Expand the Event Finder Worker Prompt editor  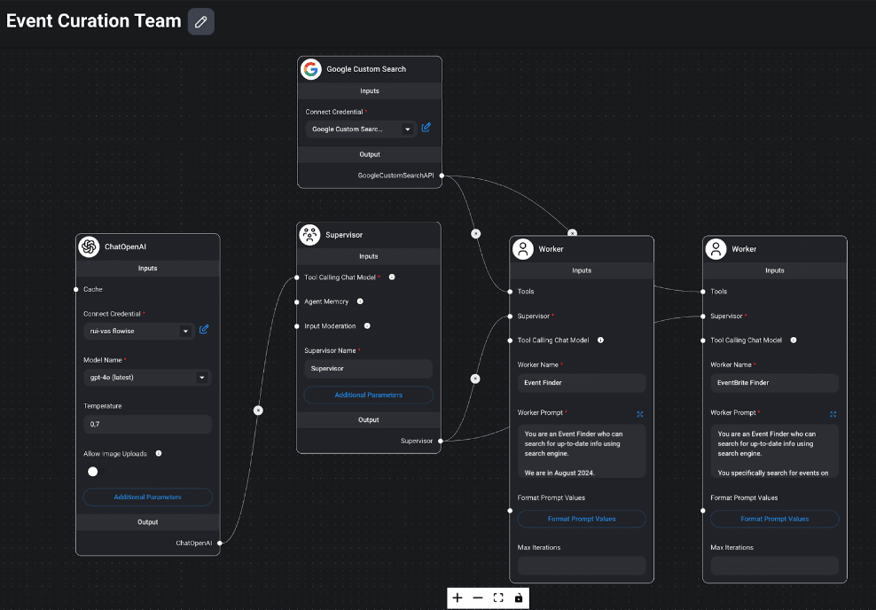640,414
